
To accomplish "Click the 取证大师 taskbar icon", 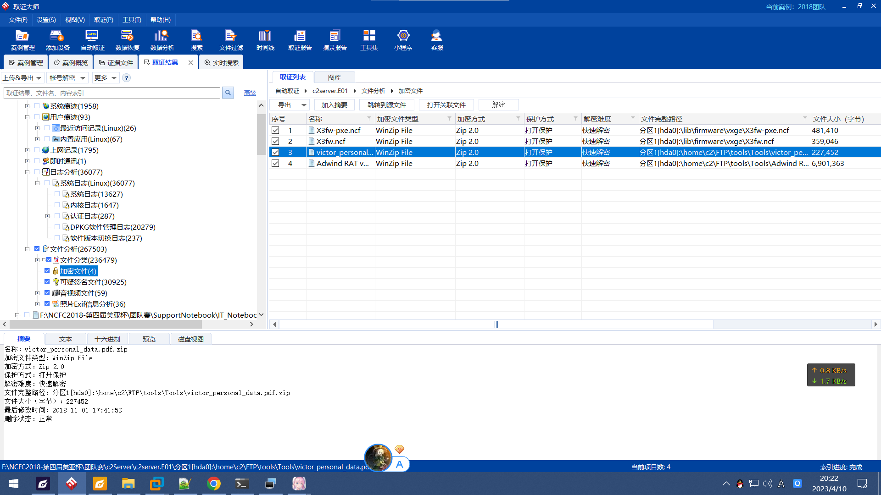I will point(71,484).
